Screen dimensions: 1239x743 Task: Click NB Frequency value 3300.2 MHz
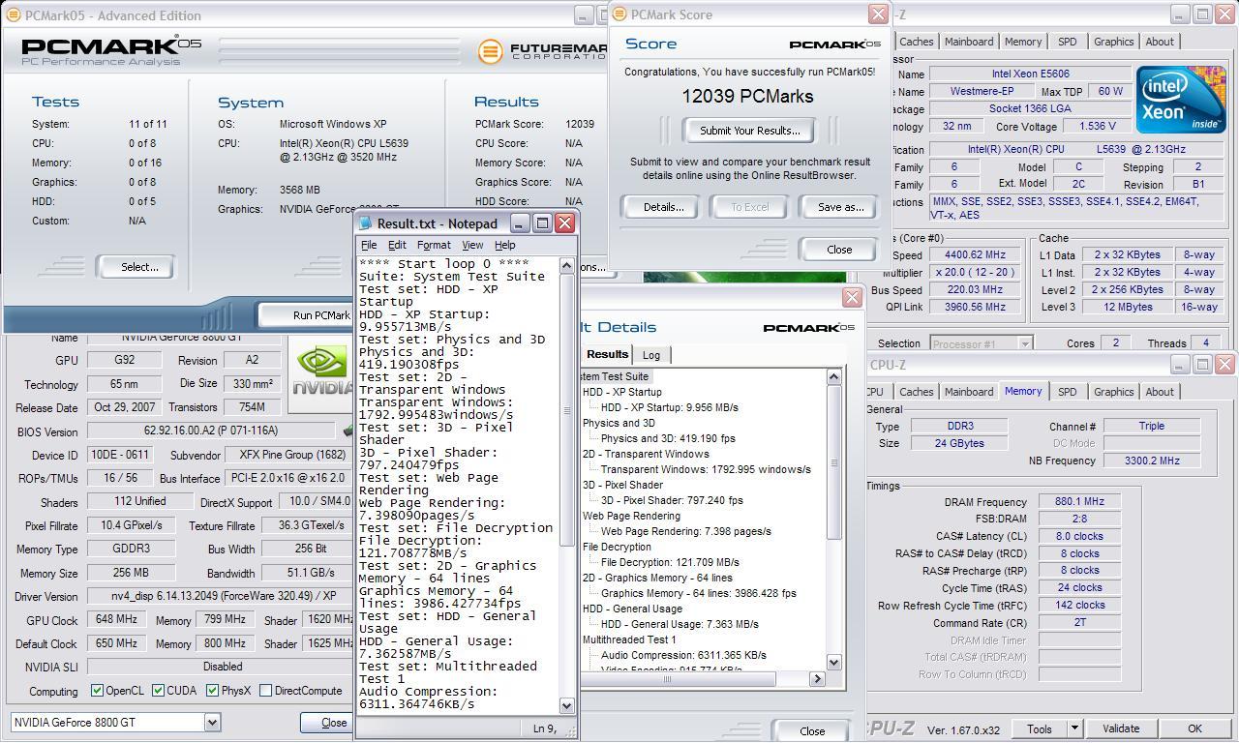point(1150,461)
